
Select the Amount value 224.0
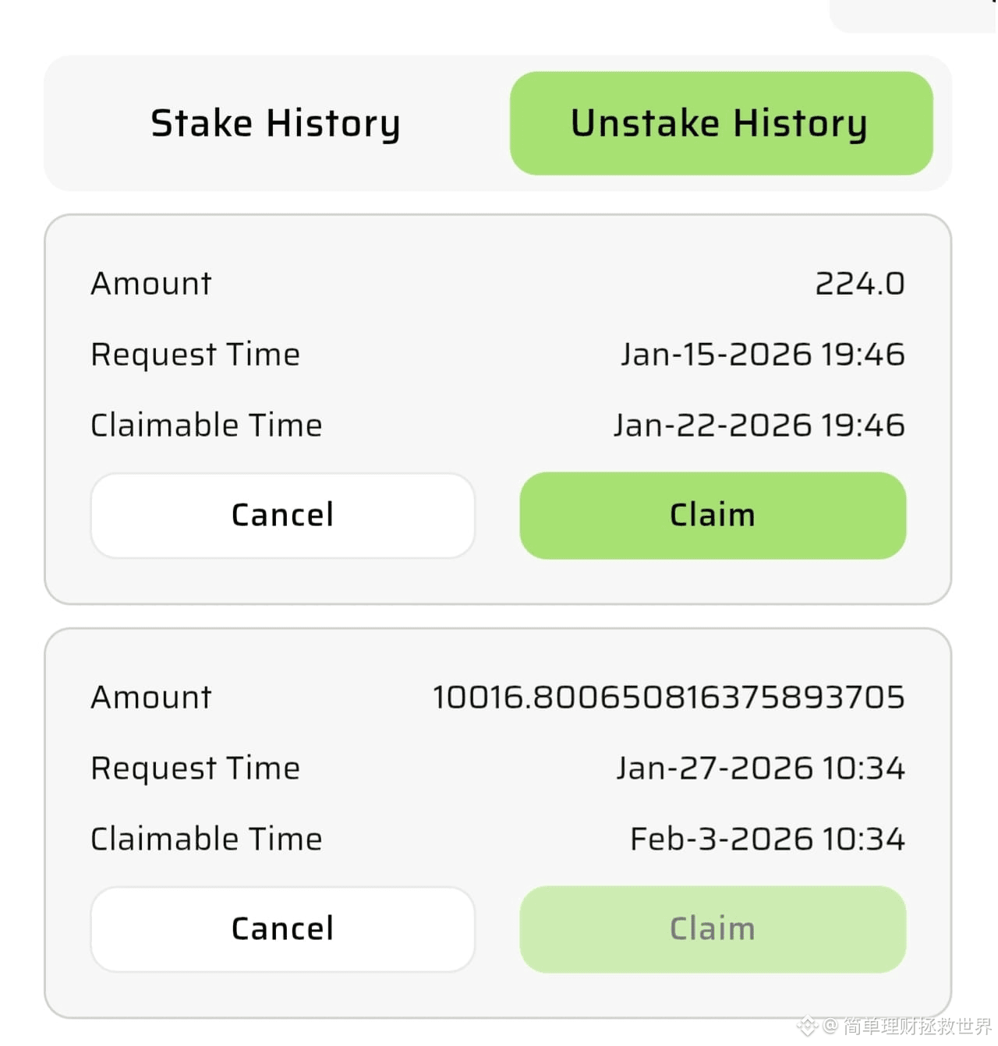coord(858,283)
